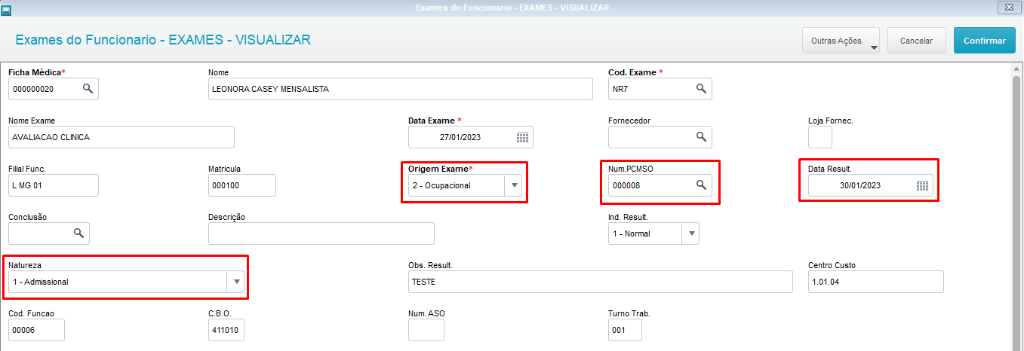Screen dimensions: 1024x351
Task: Open the Outras Ações menu
Action: (x=842, y=41)
